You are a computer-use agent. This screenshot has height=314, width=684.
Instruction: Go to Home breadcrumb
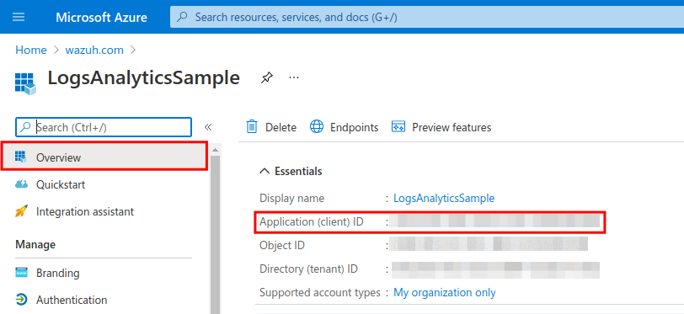click(31, 51)
